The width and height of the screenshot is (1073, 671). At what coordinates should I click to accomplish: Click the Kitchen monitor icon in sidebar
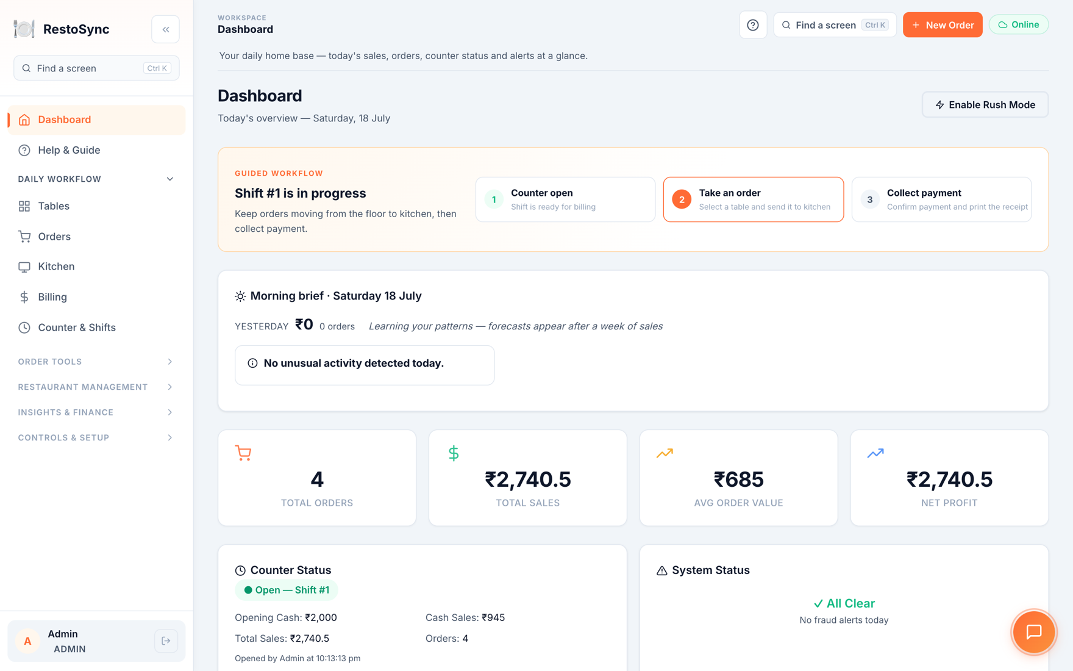point(24,267)
